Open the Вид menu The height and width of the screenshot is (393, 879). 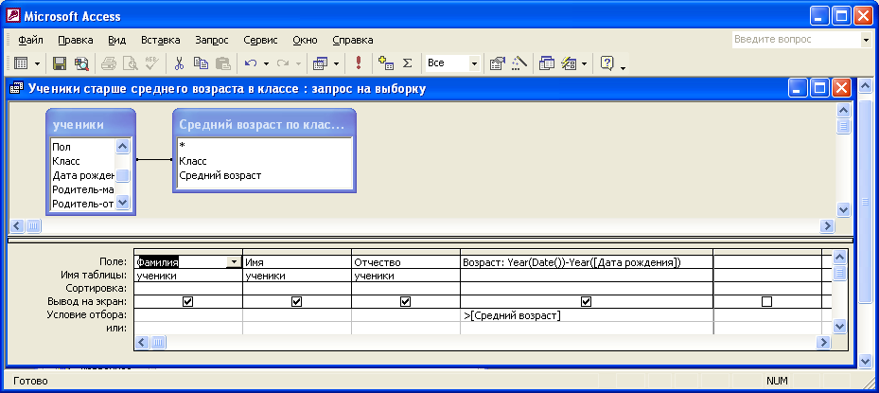[x=116, y=41]
